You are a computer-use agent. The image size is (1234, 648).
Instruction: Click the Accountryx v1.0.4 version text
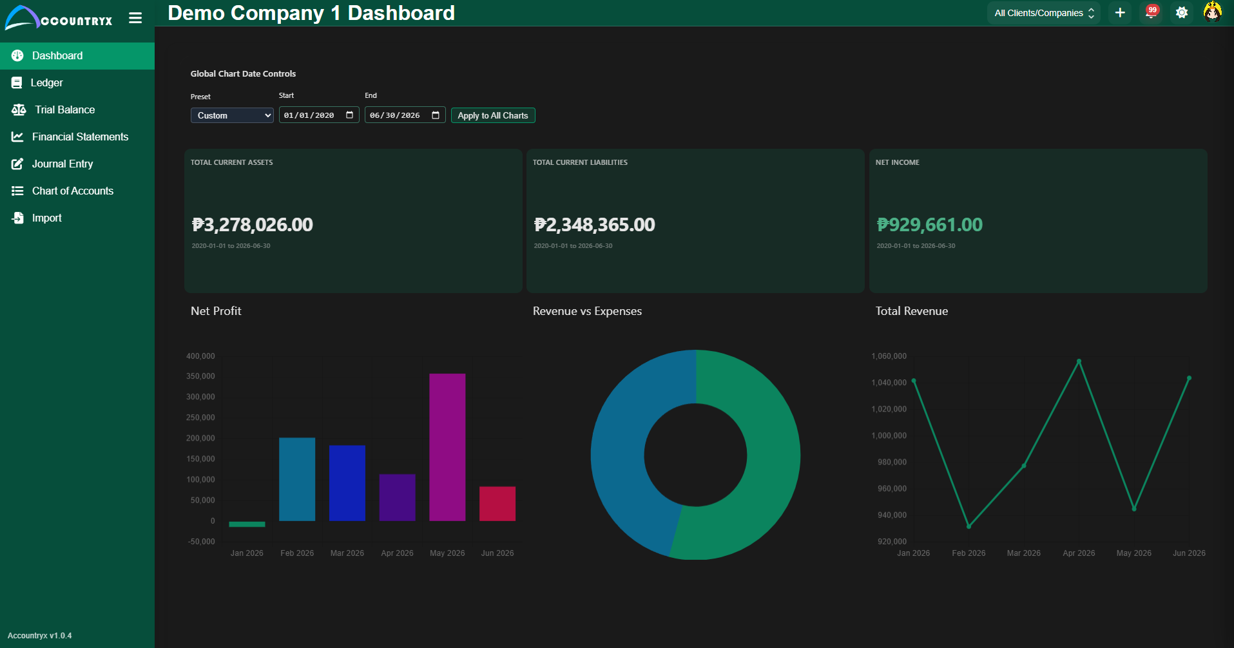(40, 636)
